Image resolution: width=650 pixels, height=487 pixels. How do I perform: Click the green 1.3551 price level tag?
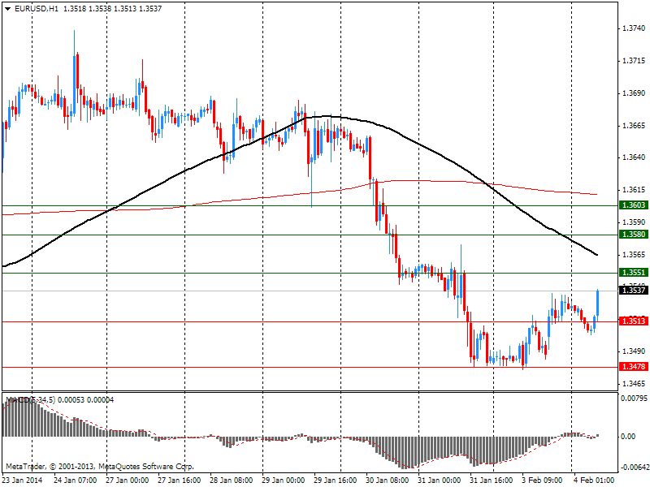[633, 273]
